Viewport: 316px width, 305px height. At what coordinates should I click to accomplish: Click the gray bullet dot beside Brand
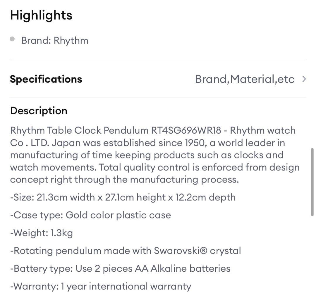pyautogui.click(x=12, y=39)
